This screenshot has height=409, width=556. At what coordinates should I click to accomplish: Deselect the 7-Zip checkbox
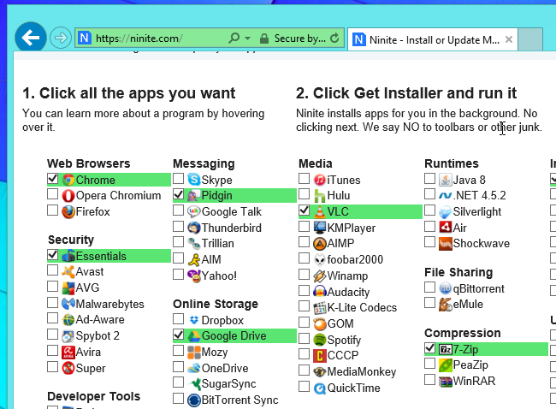pos(429,348)
